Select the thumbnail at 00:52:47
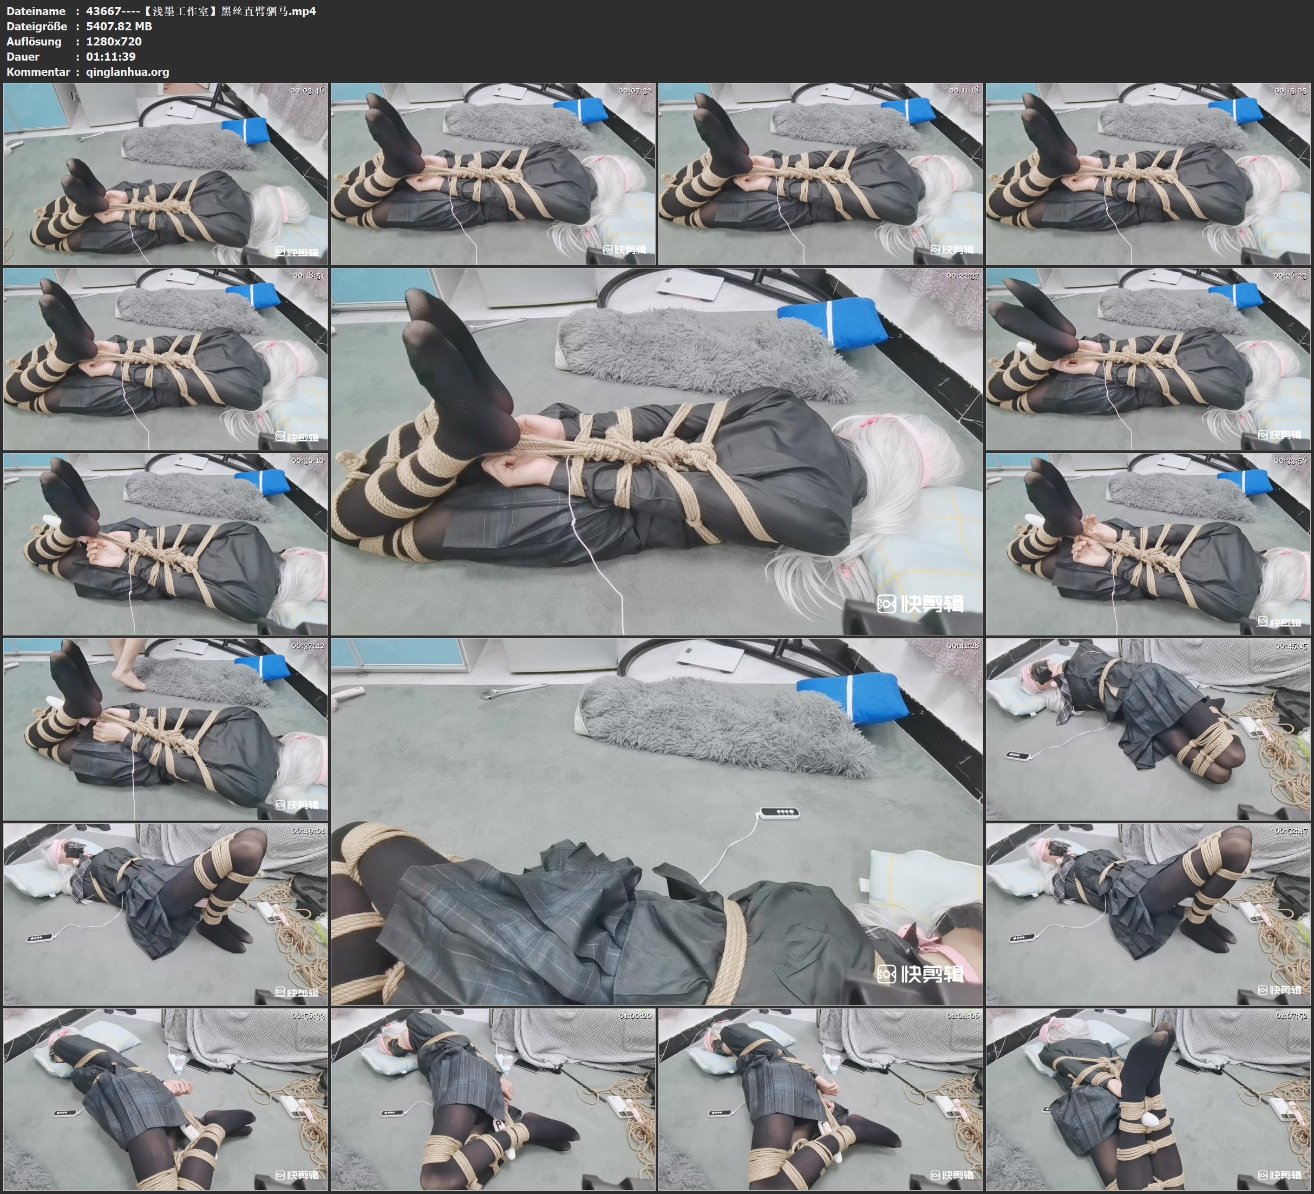 click(x=1148, y=914)
